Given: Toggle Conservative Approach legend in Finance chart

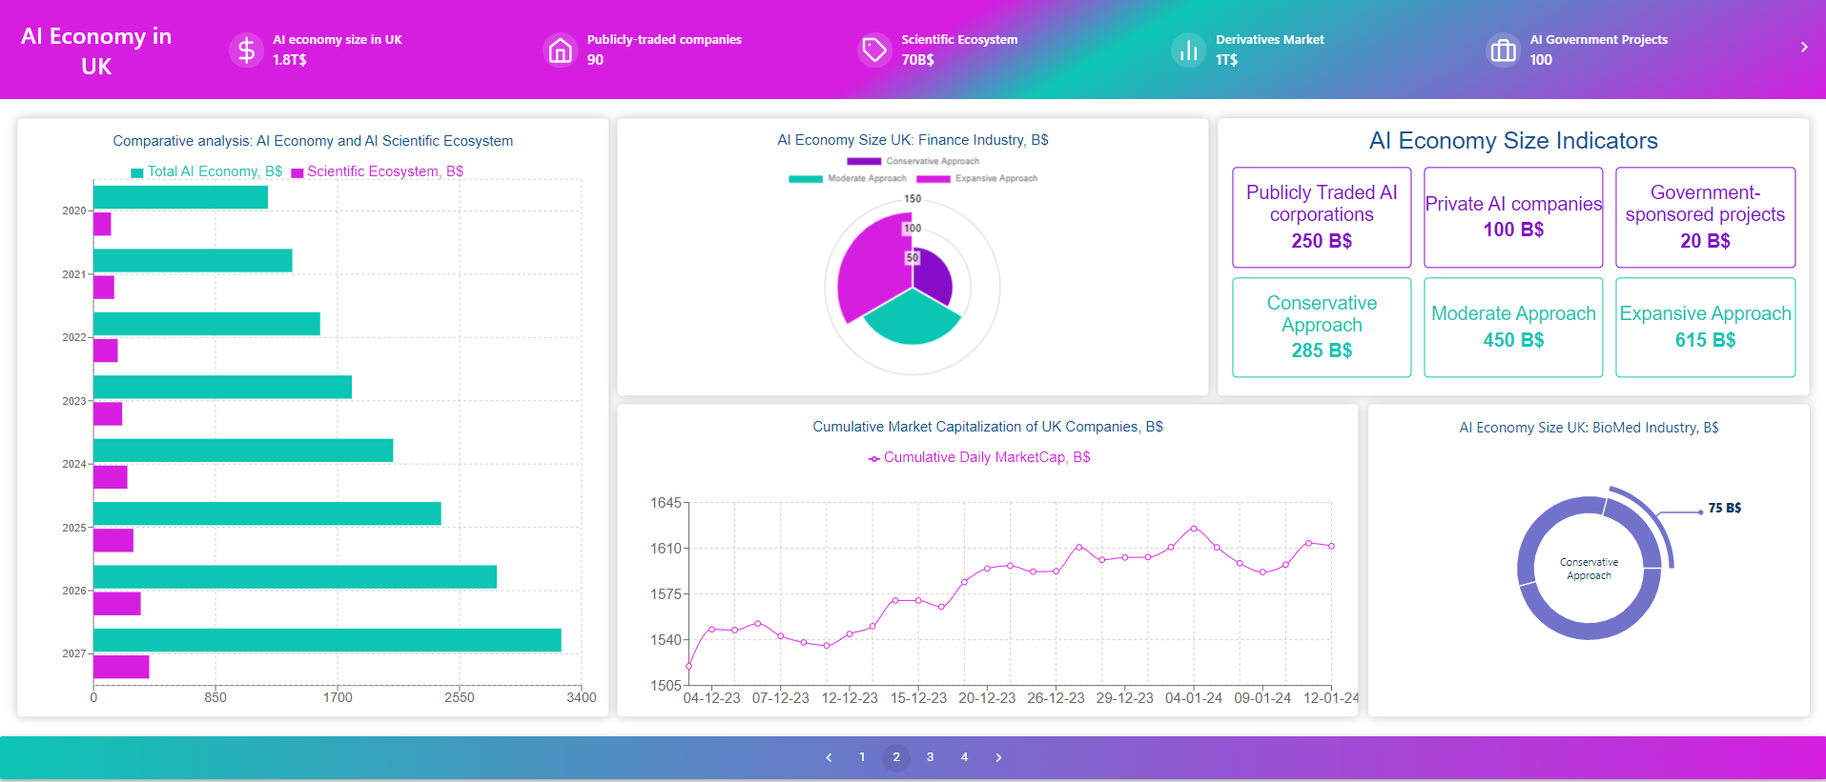Looking at the screenshot, I should point(913,161).
